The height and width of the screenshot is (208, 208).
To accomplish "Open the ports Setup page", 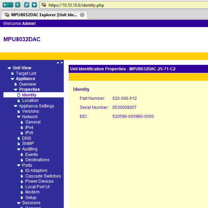I will pos(31,198).
